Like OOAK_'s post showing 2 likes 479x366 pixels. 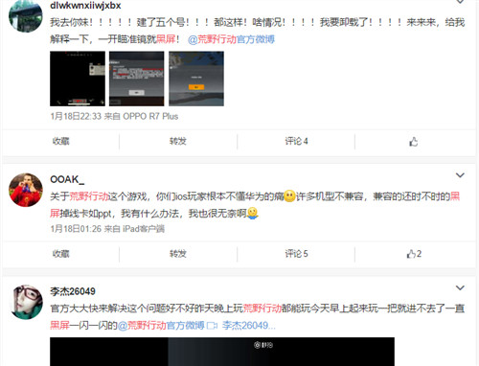pyautogui.click(x=414, y=254)
